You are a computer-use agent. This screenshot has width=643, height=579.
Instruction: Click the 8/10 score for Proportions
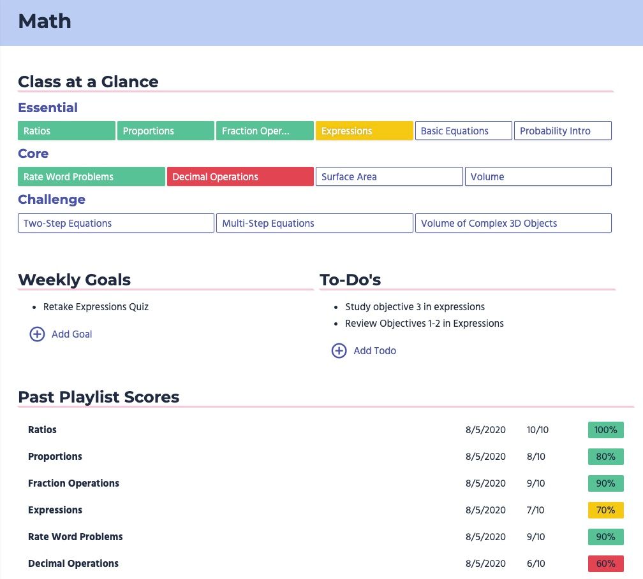click(x=536, y=457)
